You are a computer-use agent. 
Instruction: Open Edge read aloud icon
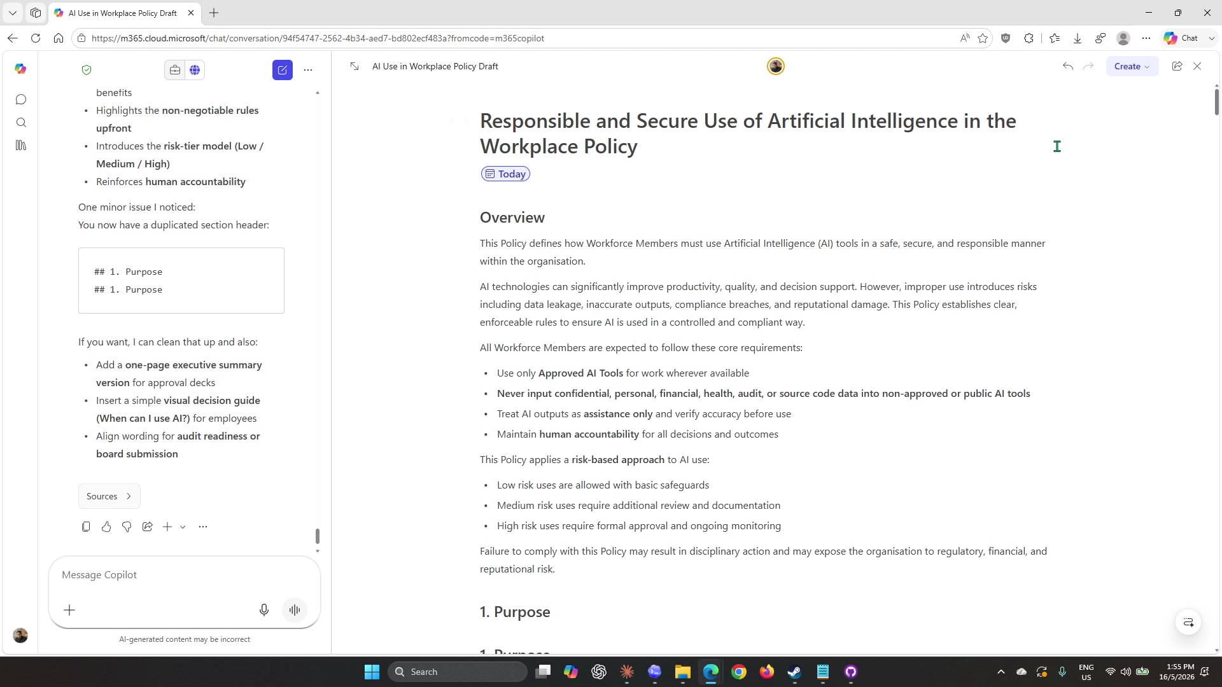tap(965, 38)
